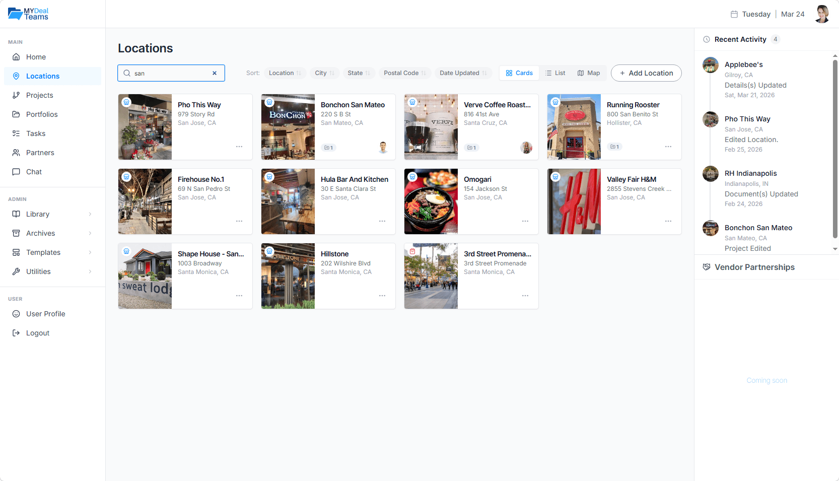Click the Add Location button
Screen dimensions: 839x481
point(646,73)
